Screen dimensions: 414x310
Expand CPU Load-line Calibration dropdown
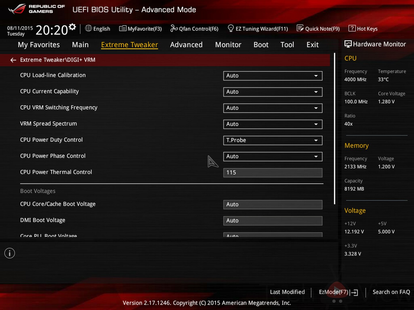coord(273,76)
